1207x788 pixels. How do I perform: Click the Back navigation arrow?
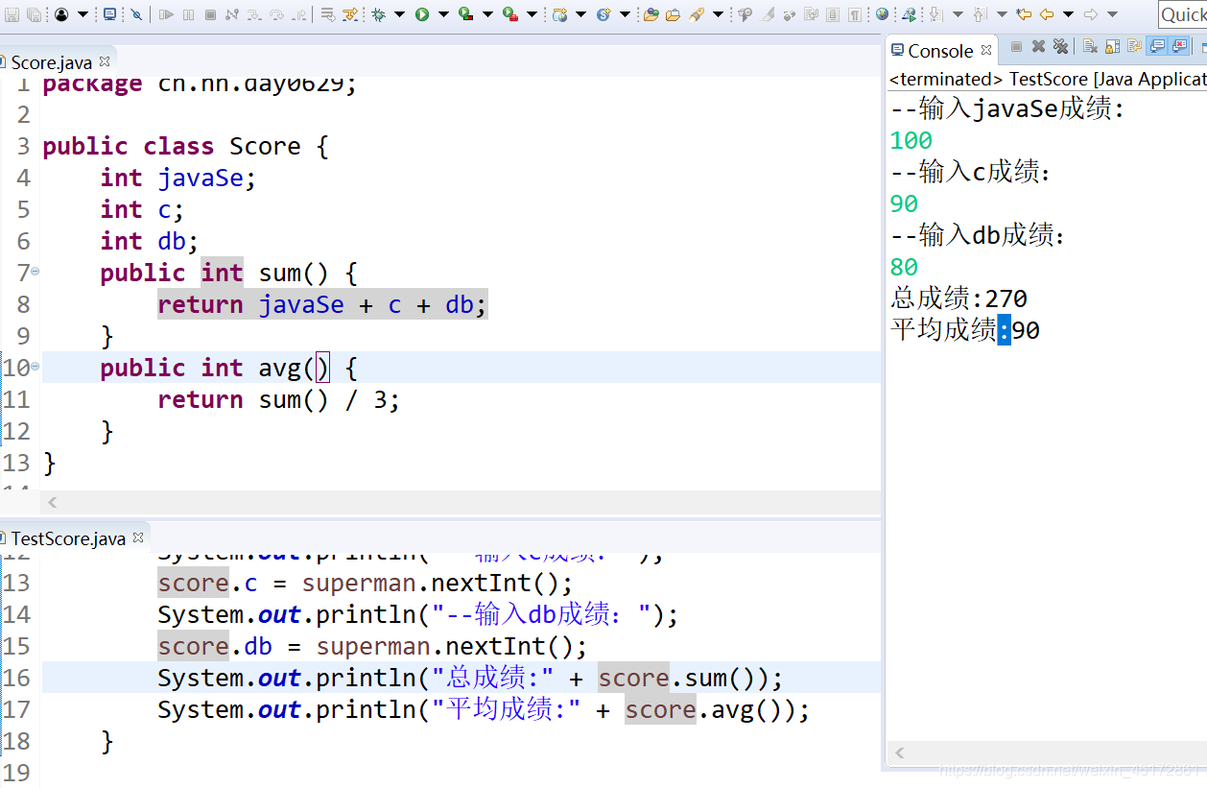(1047, 14)
